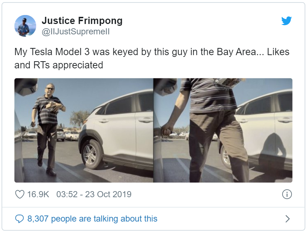Image resolution: width=308 pixels, height=233 pixels.
Task: Click the Twitter bird logo
Action: (287, 21)
